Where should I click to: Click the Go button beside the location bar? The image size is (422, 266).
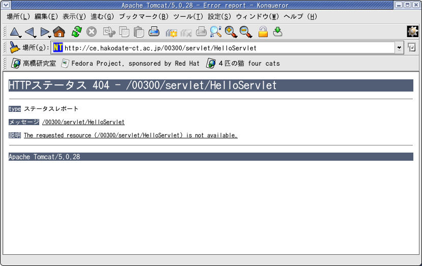point(412,48)
